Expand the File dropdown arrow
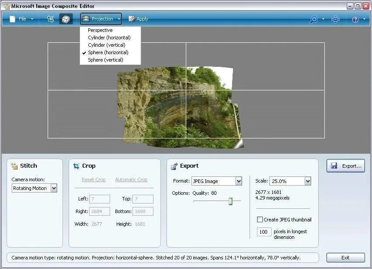This screenshot has height=269, width=372. point(32,19)
